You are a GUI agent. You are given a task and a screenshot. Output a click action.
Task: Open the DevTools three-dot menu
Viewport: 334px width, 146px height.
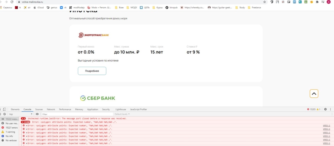331,109
